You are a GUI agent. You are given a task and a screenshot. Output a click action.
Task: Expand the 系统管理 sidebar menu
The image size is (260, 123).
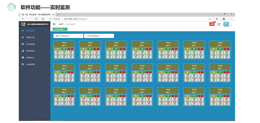(34, 64)
